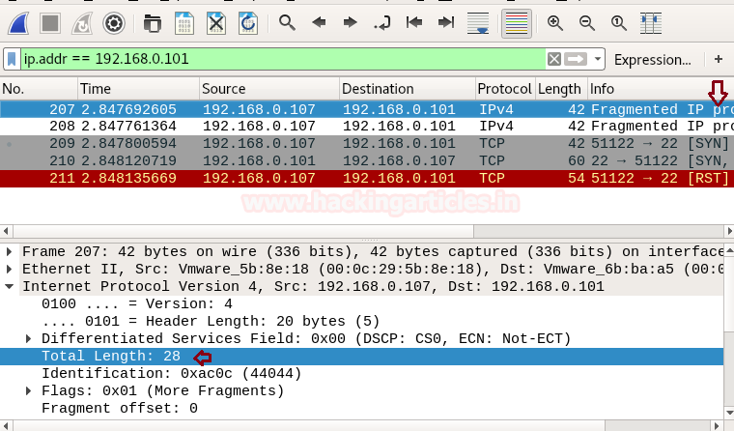Sort by Info column header
The height and width of the screenshot is (431, 734).
[660, 89]
